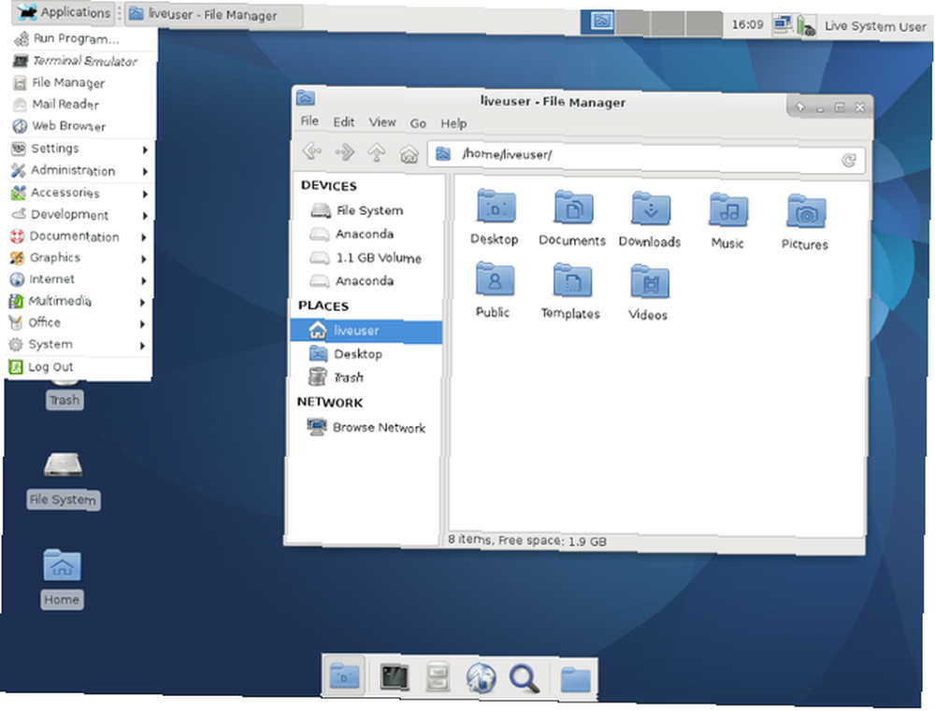
Task: Open File System in the sidebar Devices list
Action: [x=369, y=210]
